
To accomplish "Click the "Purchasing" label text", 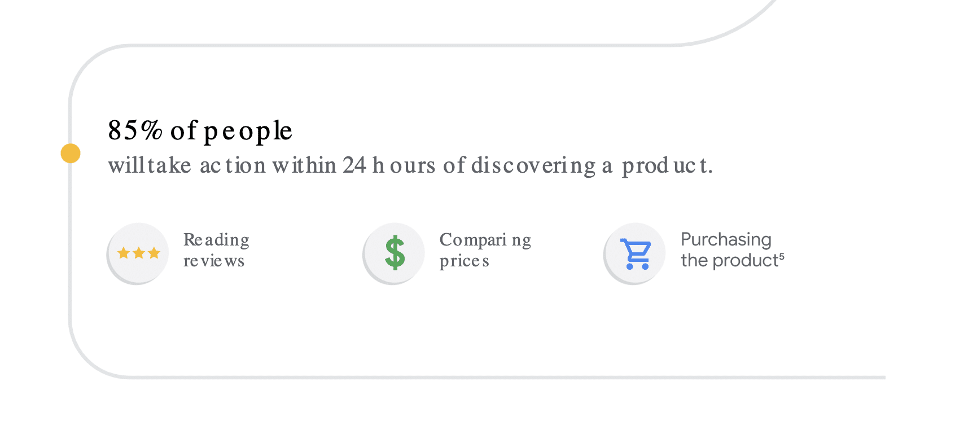I will pyautogui.click(x=726, y=240).
